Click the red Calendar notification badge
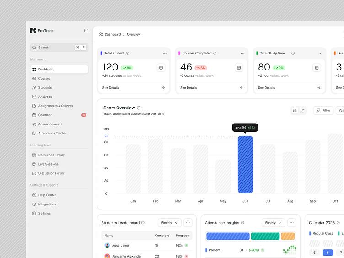Viewport: 344px width, 258px height. (x=84, y=115)
